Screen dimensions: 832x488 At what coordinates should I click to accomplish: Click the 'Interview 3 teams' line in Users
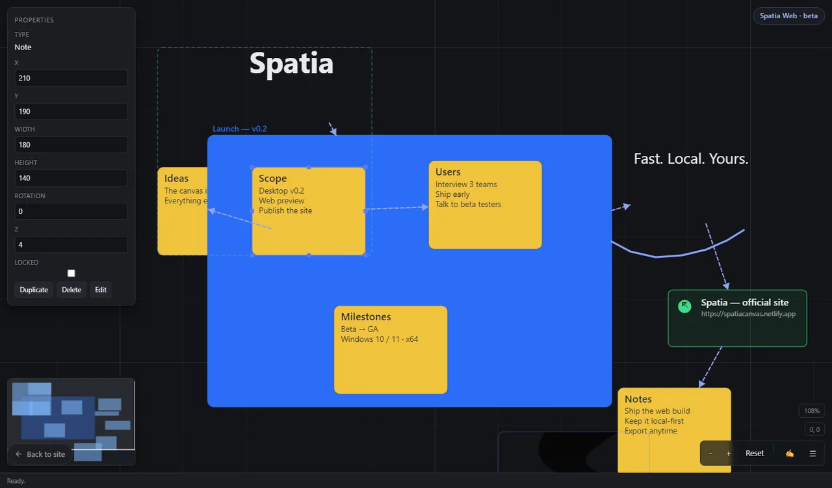(x=466, y=185)
